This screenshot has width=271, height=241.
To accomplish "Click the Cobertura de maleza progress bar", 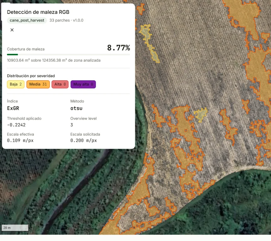I will pyautogui.click(x=68, y=55).
